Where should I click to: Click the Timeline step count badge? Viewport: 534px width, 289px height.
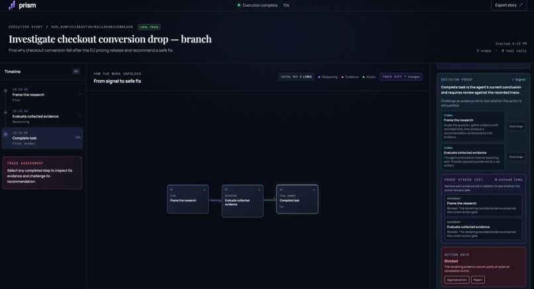[76, 72]
